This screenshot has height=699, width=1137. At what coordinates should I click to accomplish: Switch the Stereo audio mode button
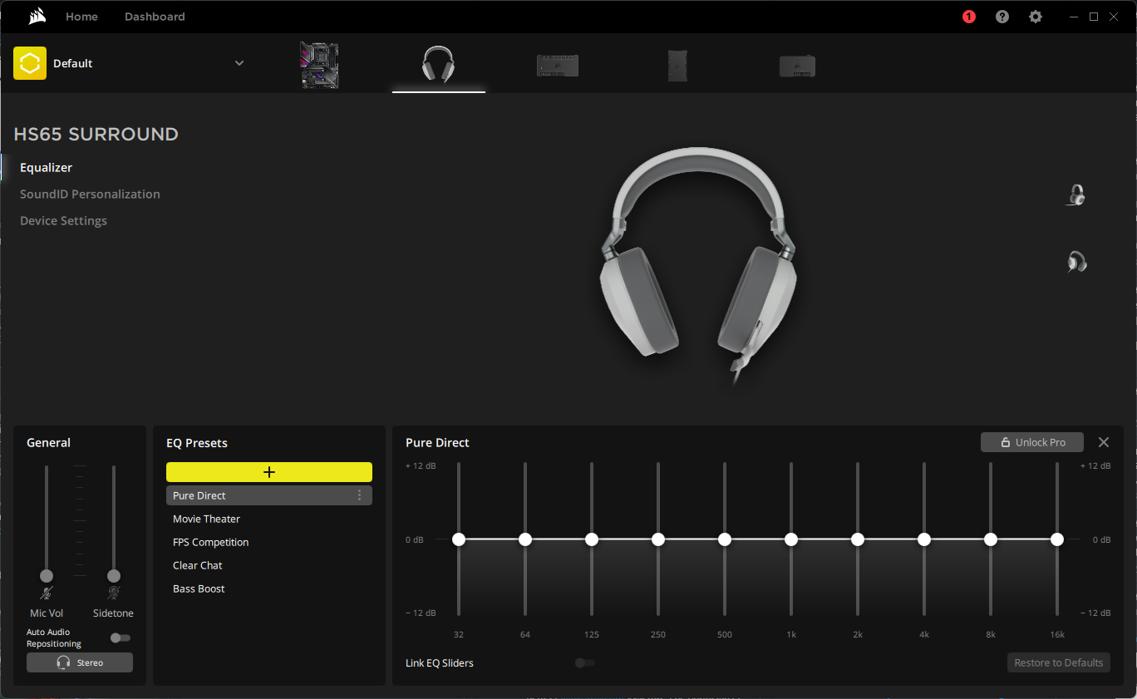pyautogui.click(x=80, y=662)
